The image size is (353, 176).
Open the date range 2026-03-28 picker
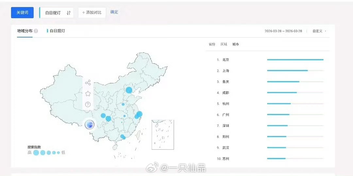tap(283, 31)
